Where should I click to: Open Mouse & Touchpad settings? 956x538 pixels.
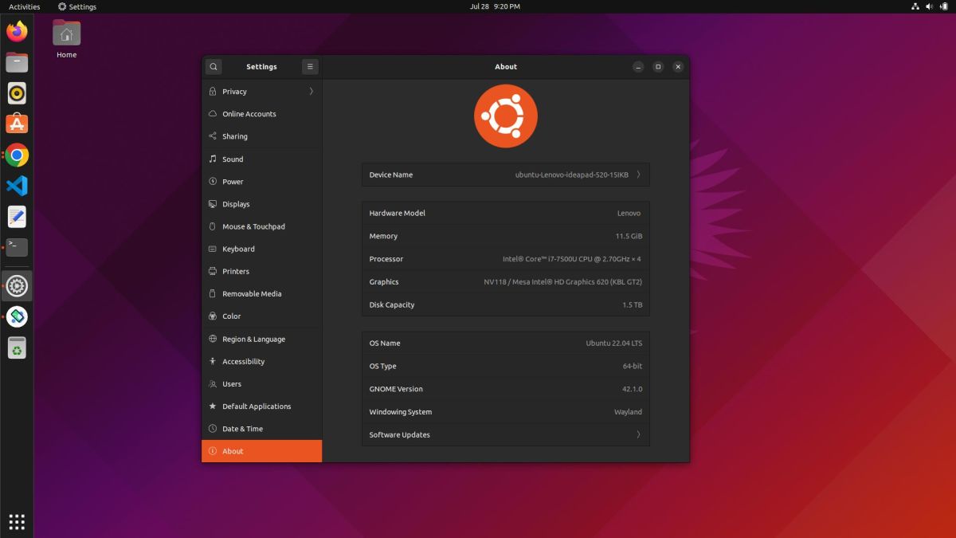click(261, 226)
